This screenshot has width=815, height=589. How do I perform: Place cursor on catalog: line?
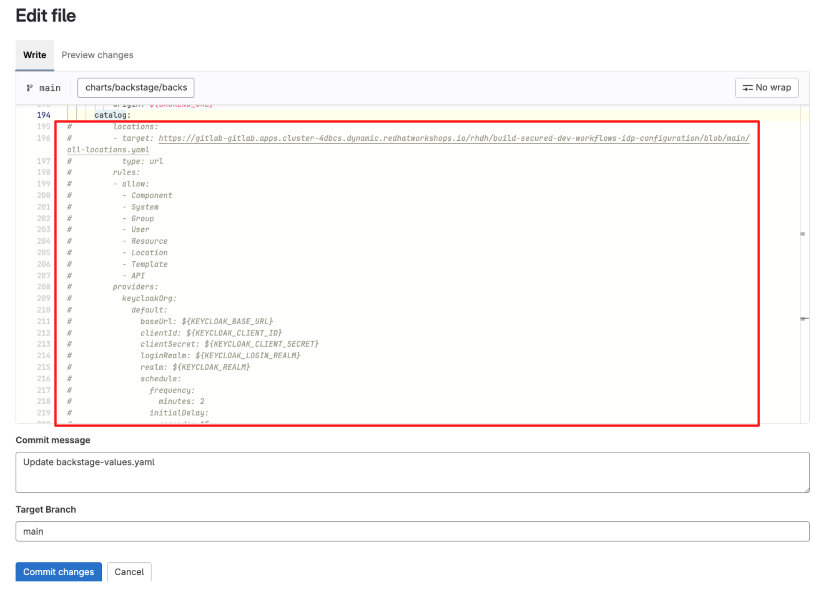tap(112, 115)
